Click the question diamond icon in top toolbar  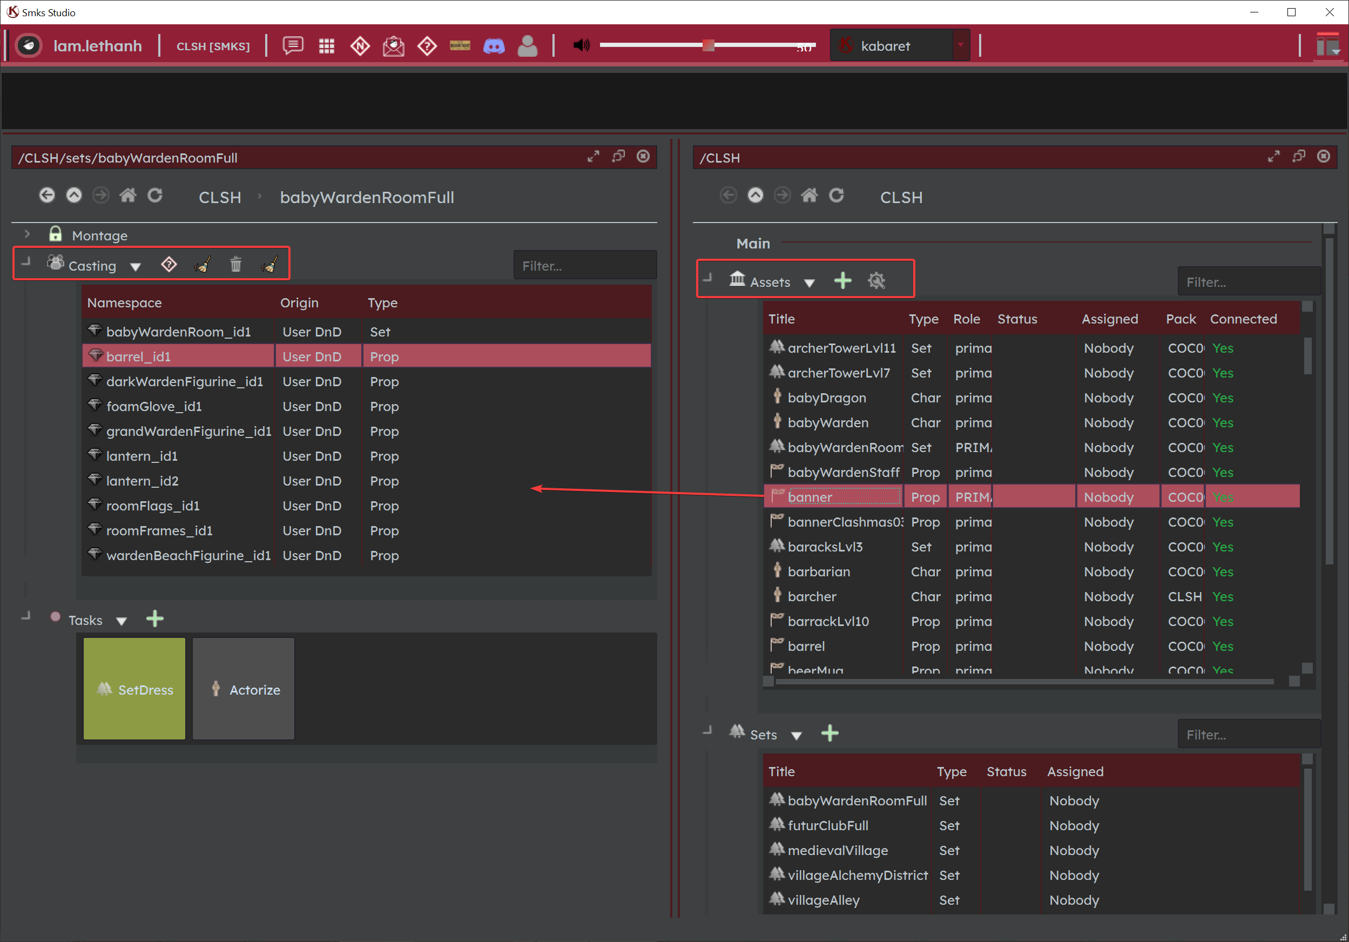click(x=427, y=46)
